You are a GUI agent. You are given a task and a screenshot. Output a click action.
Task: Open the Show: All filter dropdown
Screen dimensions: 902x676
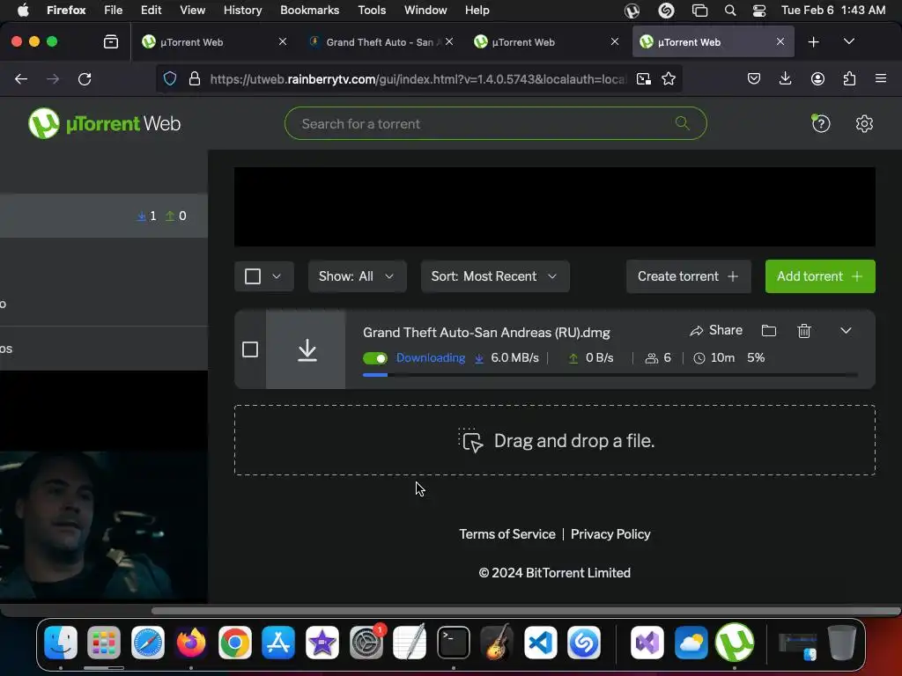358,276
